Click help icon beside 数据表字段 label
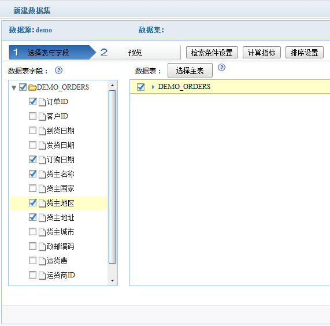The height and width of the screenshot is (326, 330). coord(58,71)
